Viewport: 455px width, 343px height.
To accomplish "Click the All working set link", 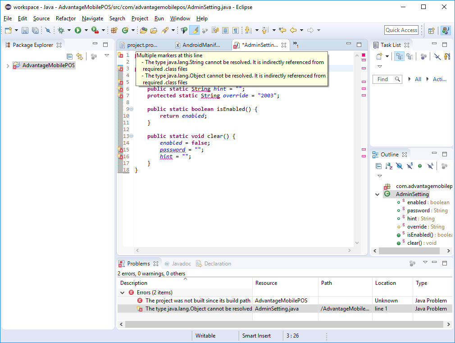I will coord(418,79).
